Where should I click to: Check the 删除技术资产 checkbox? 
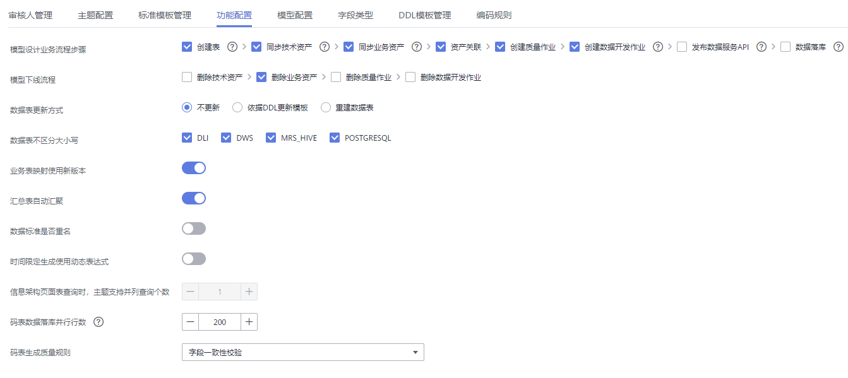pyautogui.click(x=187, y=77)
